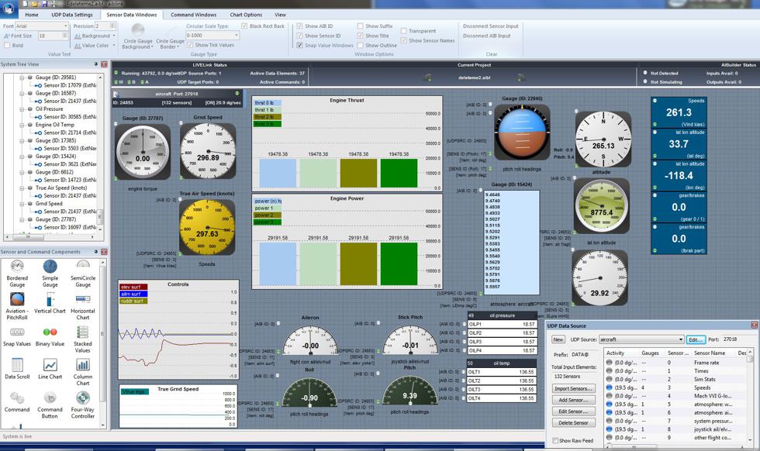Pin the System Tree View panel

96,64
